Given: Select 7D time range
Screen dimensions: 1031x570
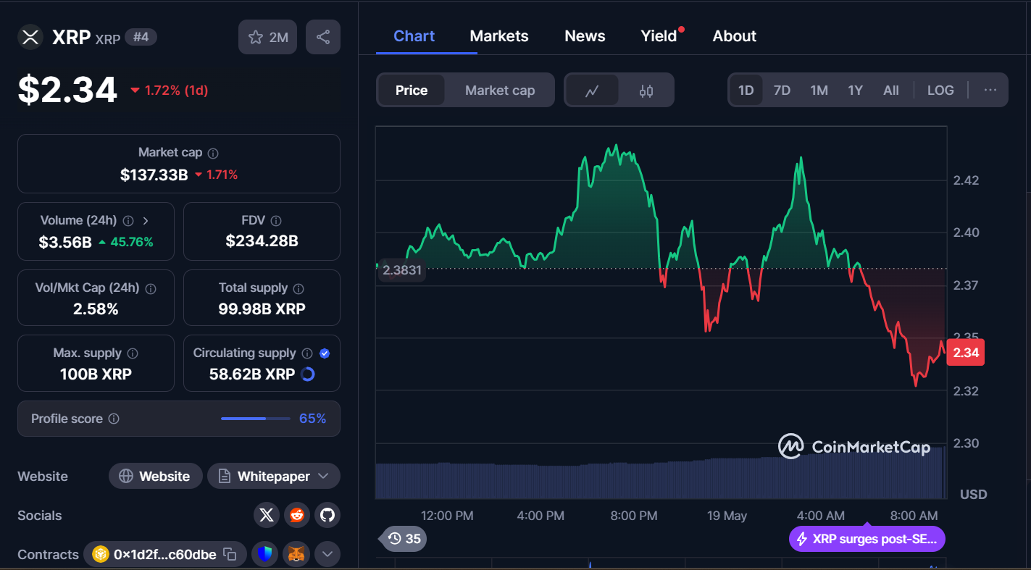Looking at the screenshot, I should 782,91.
